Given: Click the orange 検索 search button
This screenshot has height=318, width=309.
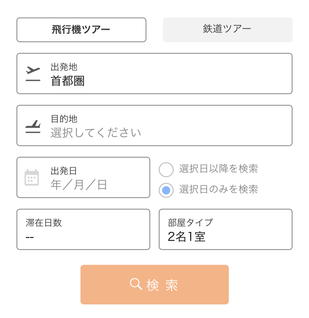Looking at the screenshot, I should pyautogui.click(x=155, y=284).
